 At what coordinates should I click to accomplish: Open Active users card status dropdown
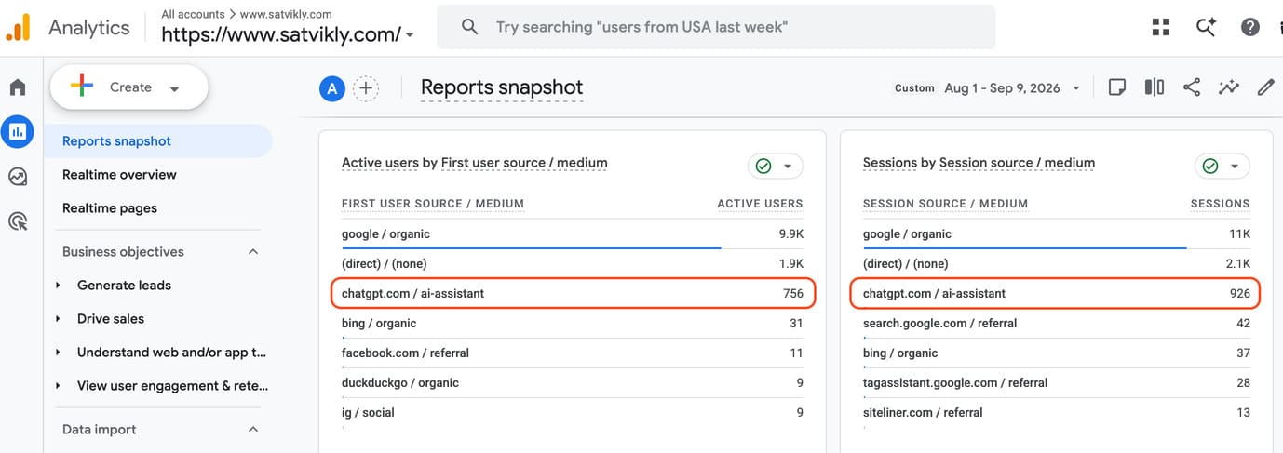point(775,166)
